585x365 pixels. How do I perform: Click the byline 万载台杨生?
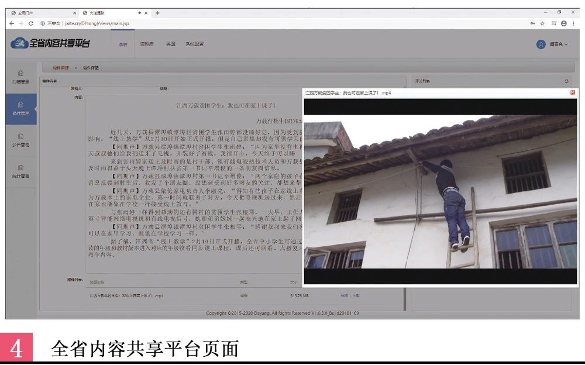click(278, 121)
